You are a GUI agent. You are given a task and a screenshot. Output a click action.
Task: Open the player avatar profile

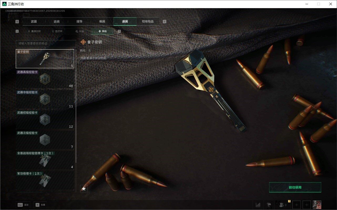click(317, 205)
